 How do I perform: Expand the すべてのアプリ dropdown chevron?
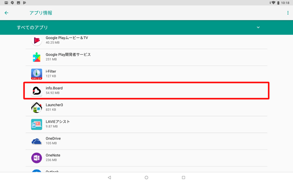coord(258,27)
